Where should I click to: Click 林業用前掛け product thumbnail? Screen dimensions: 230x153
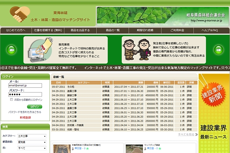point(62,149)
